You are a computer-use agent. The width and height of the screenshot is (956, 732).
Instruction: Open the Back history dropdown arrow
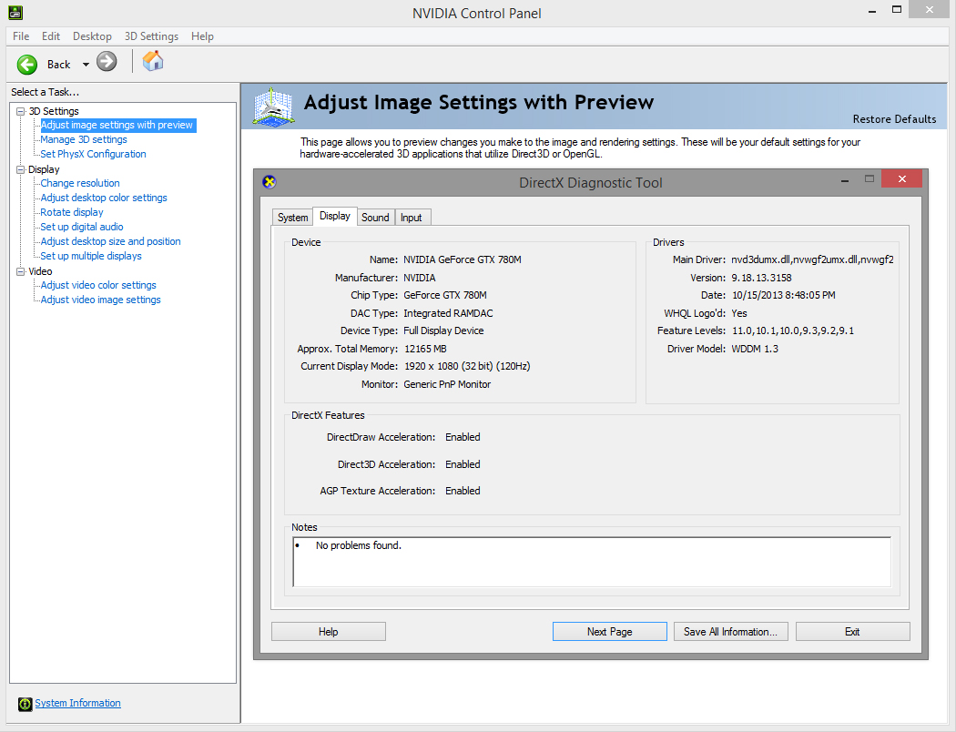86,65
